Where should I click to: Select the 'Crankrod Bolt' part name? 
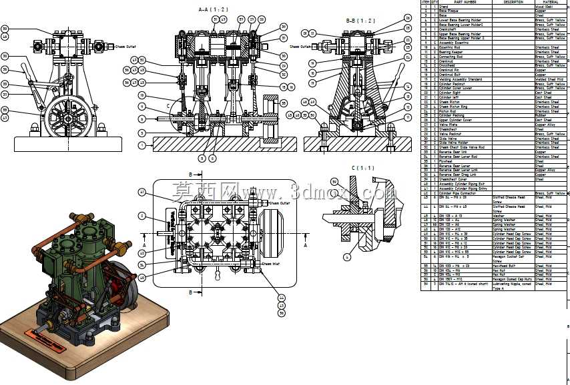click(450, 75)
